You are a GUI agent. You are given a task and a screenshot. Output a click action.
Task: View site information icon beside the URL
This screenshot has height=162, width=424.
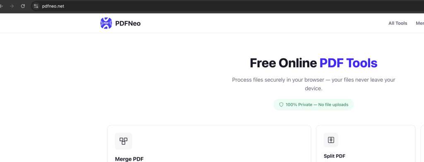36,6
